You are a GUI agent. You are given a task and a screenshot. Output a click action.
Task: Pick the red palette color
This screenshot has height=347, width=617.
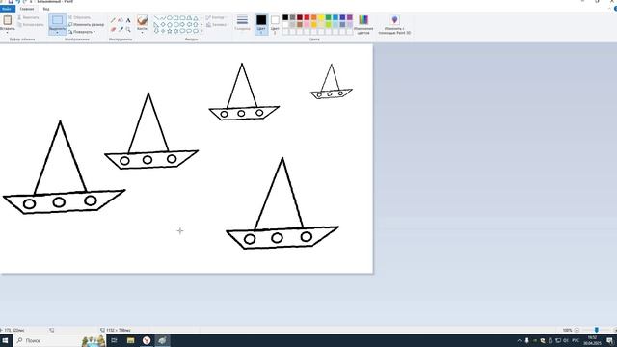click(x=307, y=17)
